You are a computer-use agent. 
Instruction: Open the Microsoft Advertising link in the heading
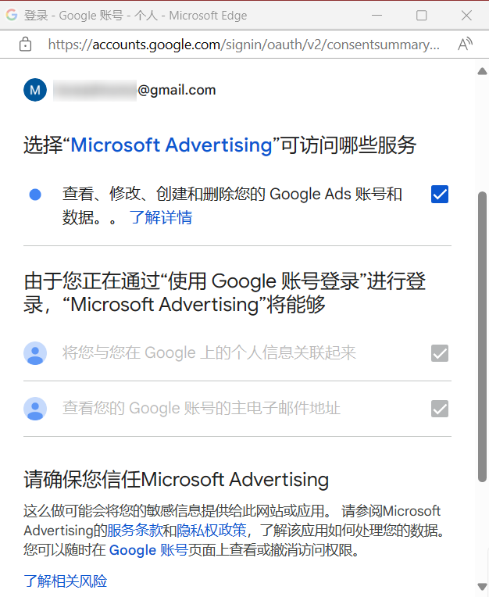pos(171,145)
